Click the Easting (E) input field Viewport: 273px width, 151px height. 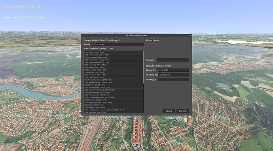pyautogui.click(x=173, y=70)
